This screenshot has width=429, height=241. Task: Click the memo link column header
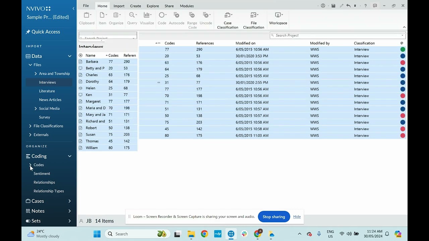point(159,43)
